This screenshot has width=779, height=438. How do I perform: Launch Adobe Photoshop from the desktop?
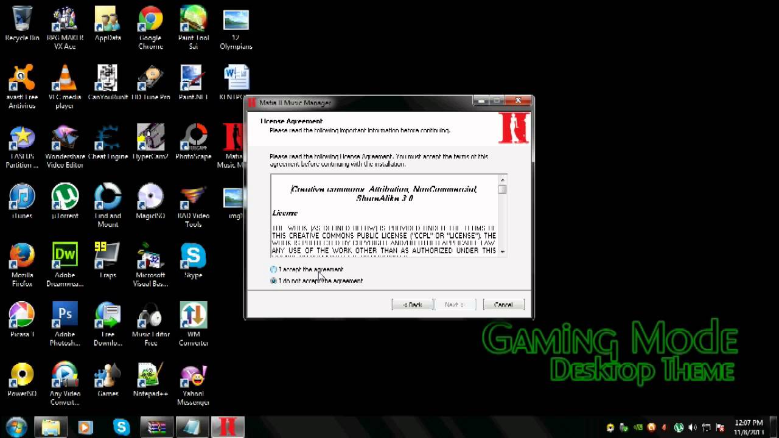65,324
